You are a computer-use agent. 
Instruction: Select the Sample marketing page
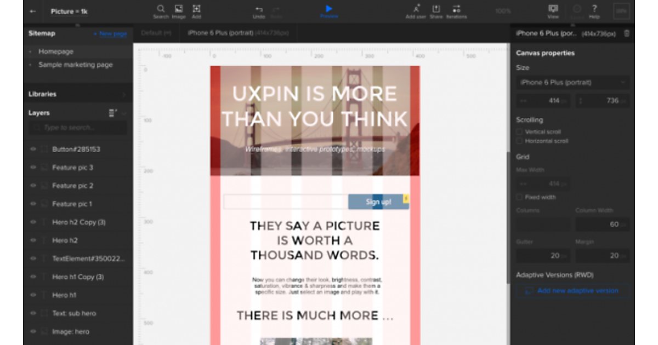(x=75, y=65)
